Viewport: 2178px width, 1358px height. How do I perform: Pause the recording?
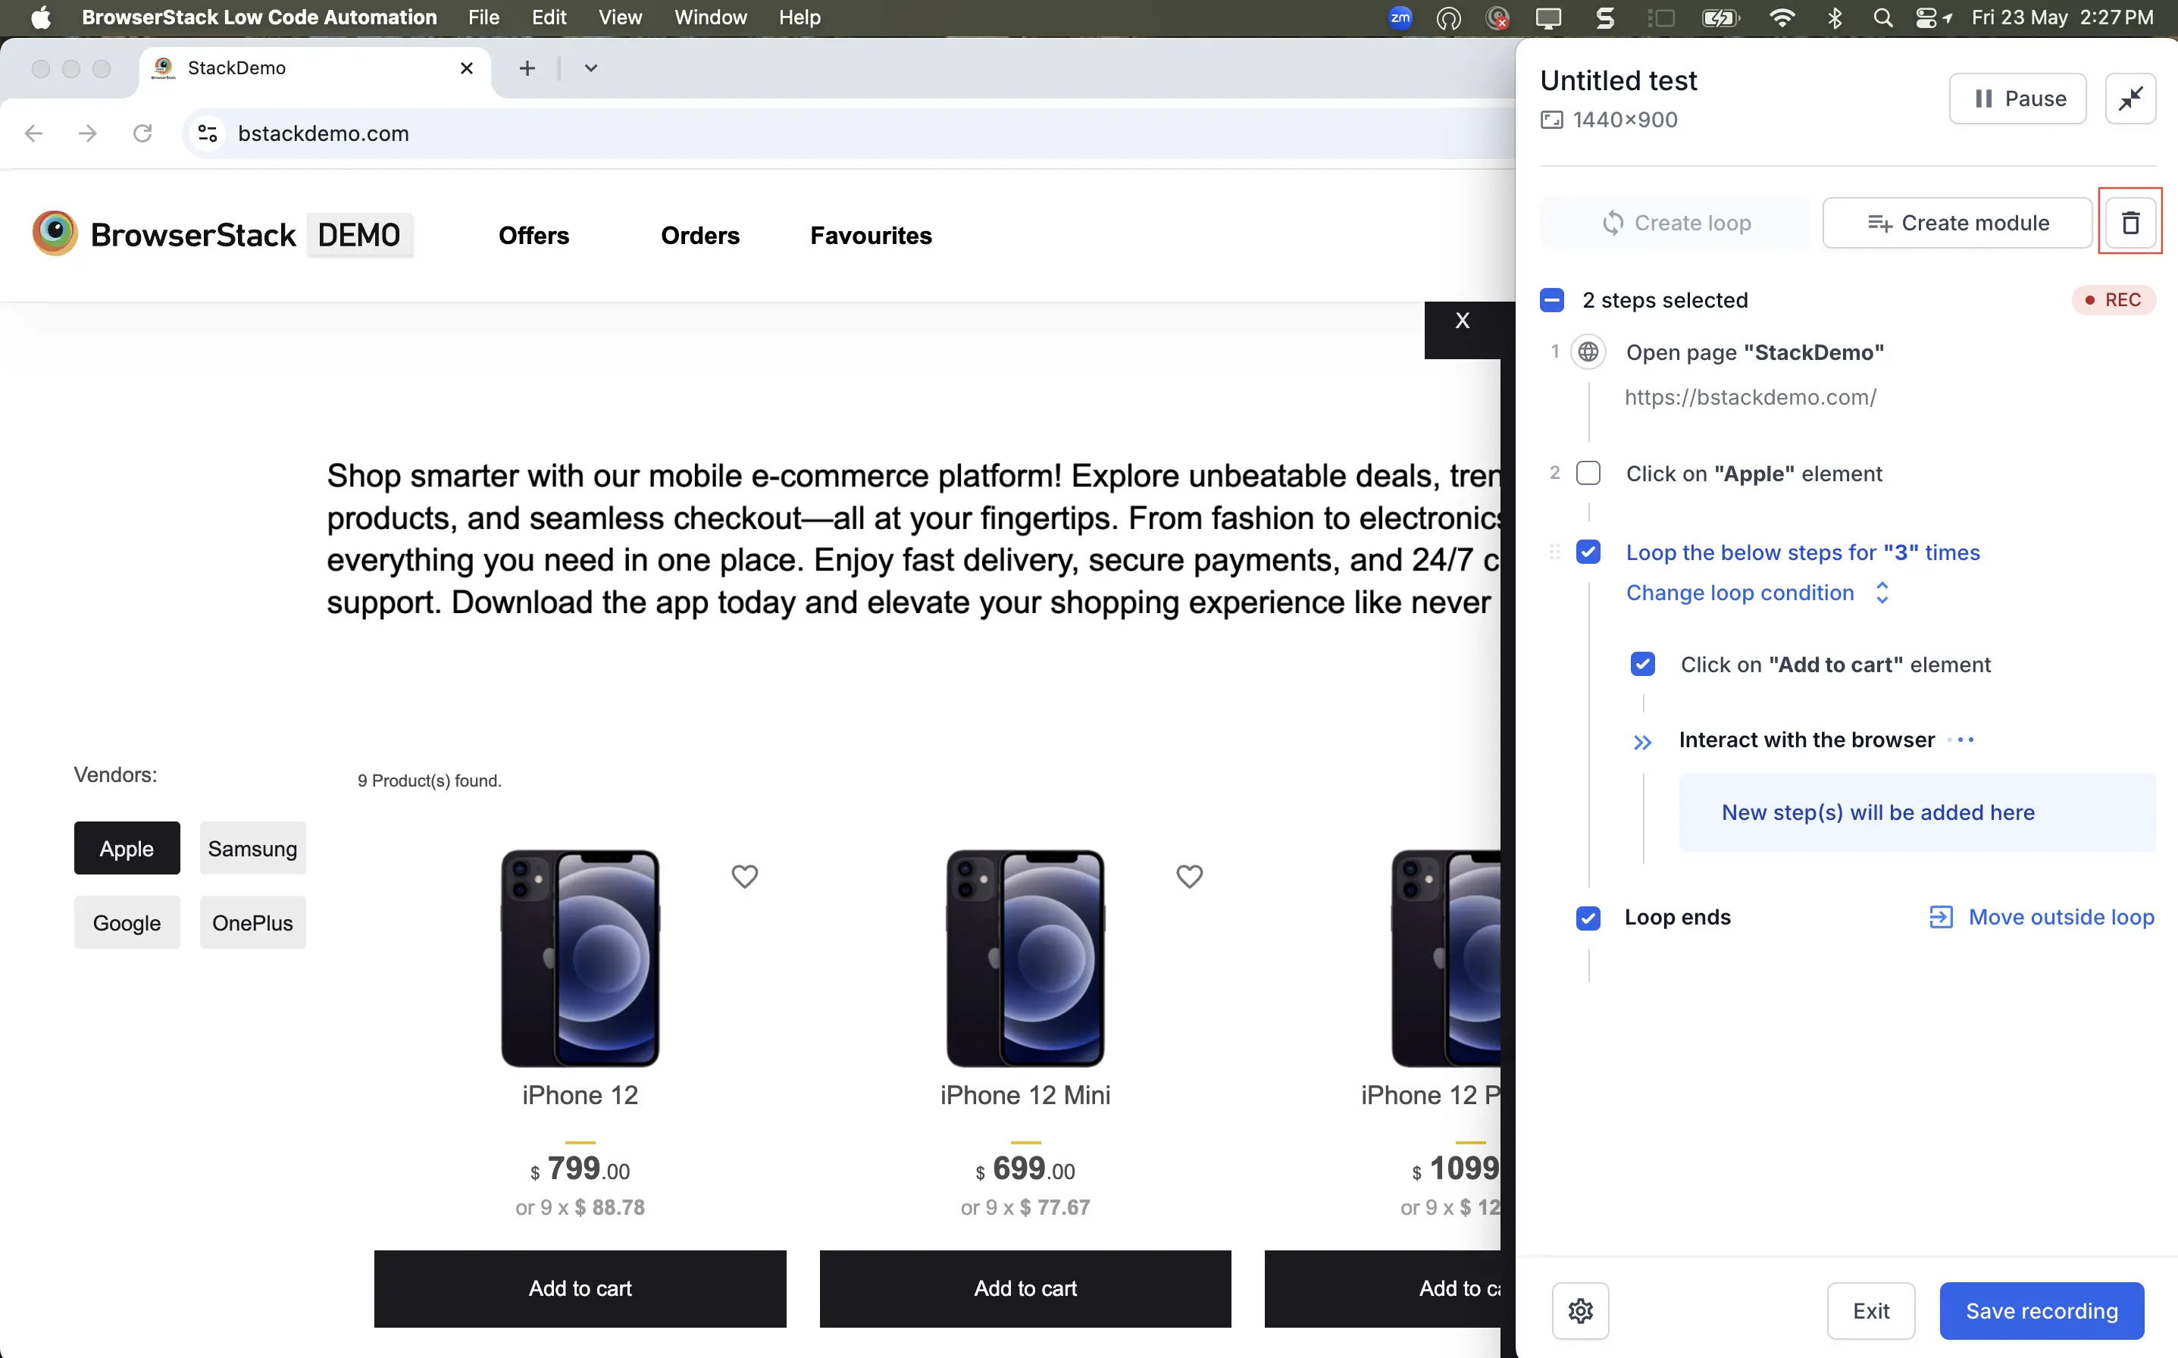coord(2017,98)
